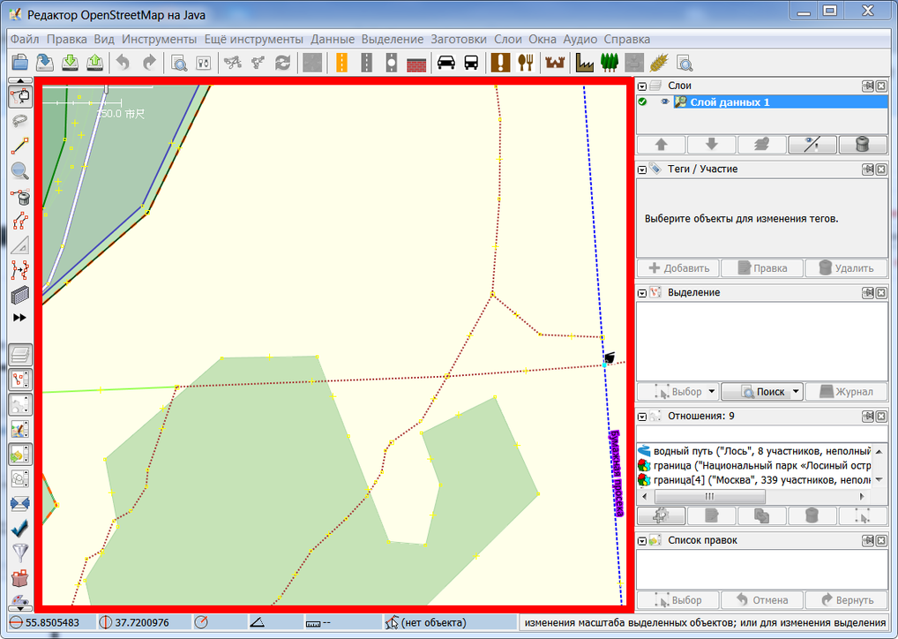Toggle the green active layer checkmark

(642, 101)
